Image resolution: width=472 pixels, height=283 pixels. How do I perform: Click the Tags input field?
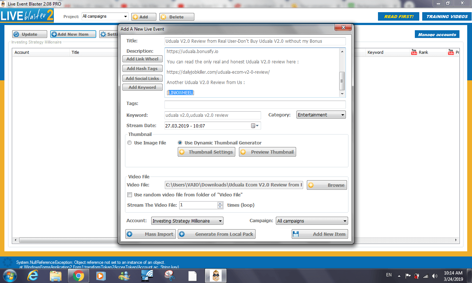click(255, 105)
